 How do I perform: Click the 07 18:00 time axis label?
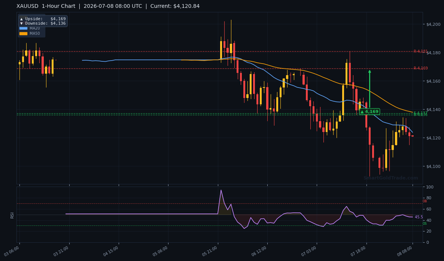[359, 251]
